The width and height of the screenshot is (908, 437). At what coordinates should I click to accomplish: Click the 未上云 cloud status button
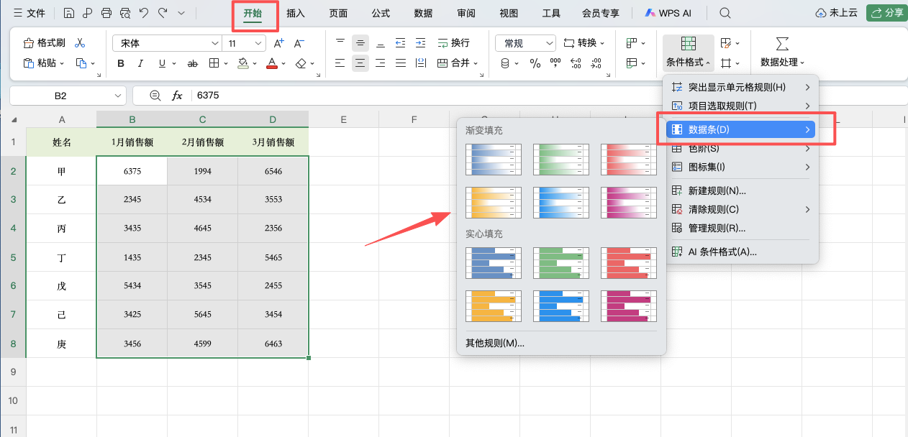point(837,13)
